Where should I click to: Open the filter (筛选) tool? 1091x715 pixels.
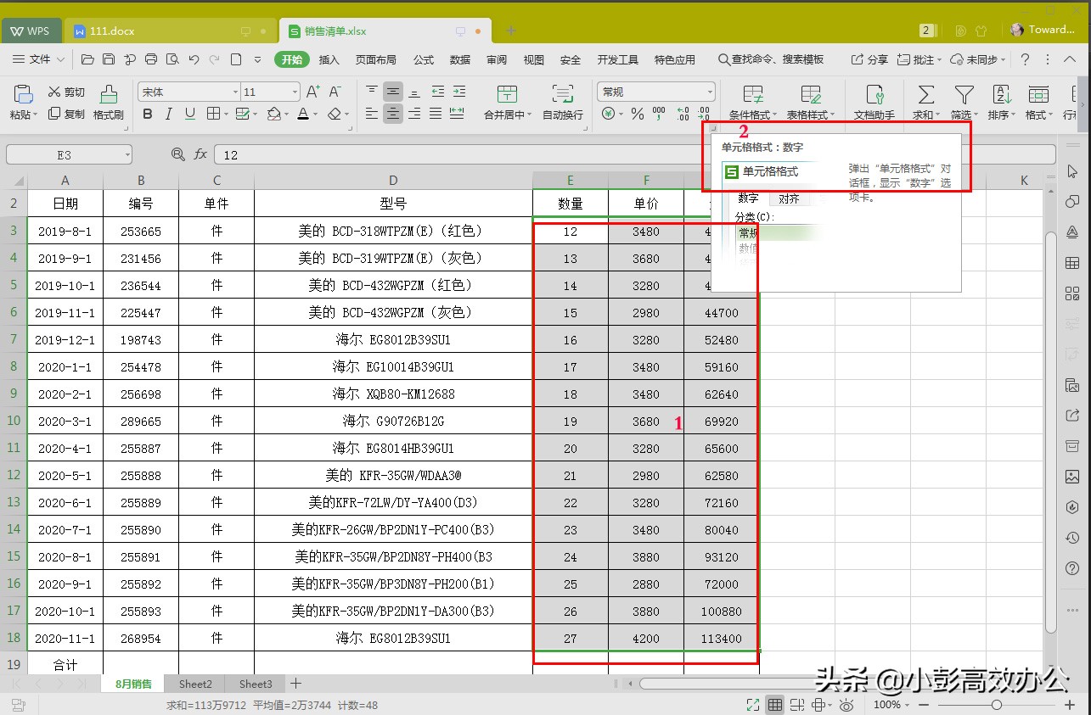pos(964,100)
